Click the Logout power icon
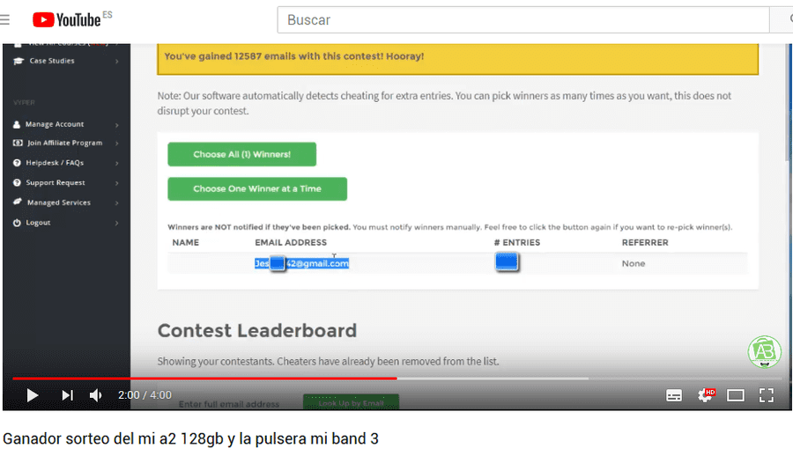The height and width of the screenshot is (456, 793). [17, 223]
